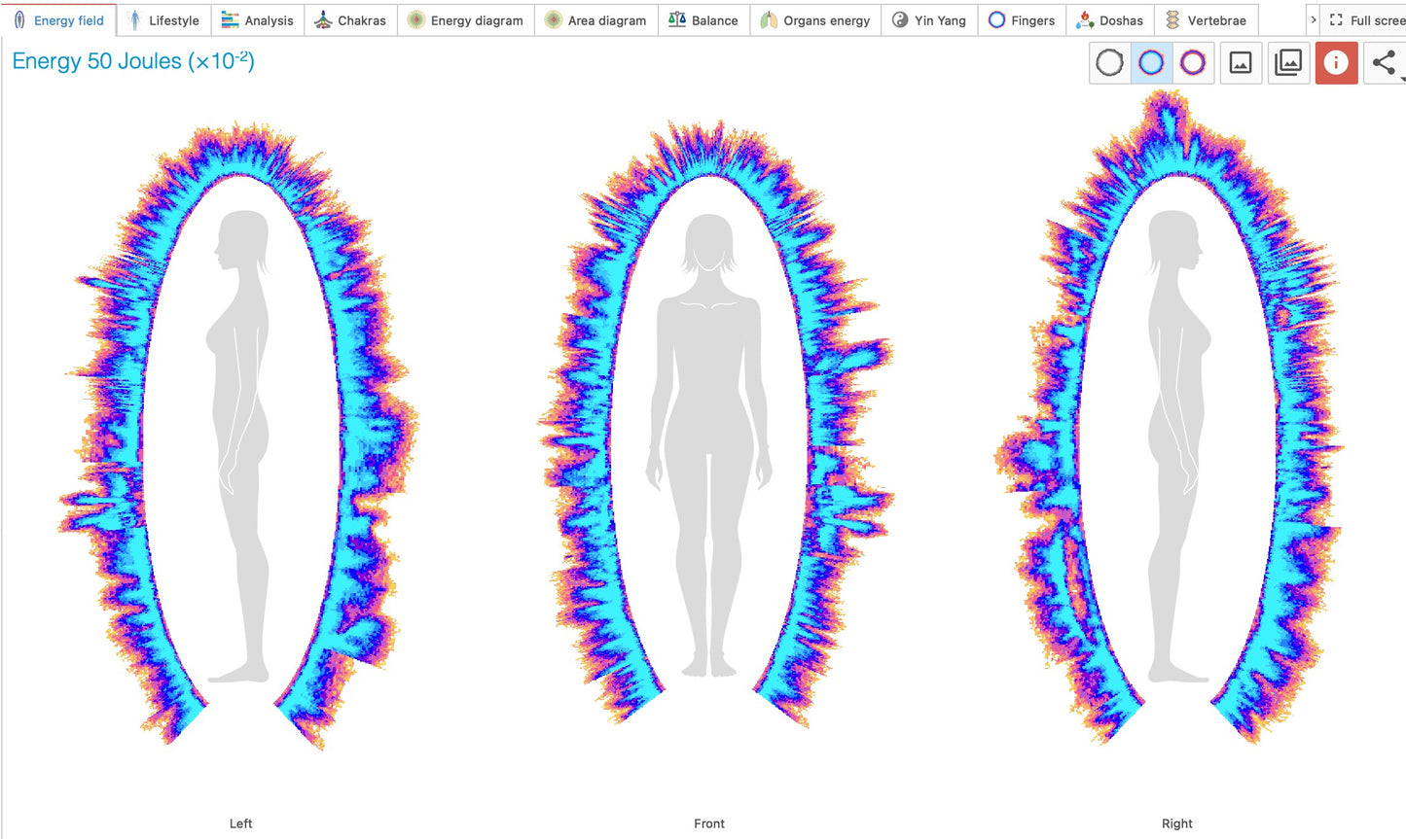Click the tab scroll right chevron
1406x839 pixels.
click(1313, 20)
